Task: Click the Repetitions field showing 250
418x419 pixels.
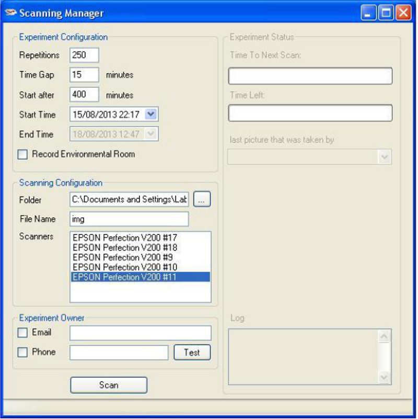Action: [x=84, y=55]
